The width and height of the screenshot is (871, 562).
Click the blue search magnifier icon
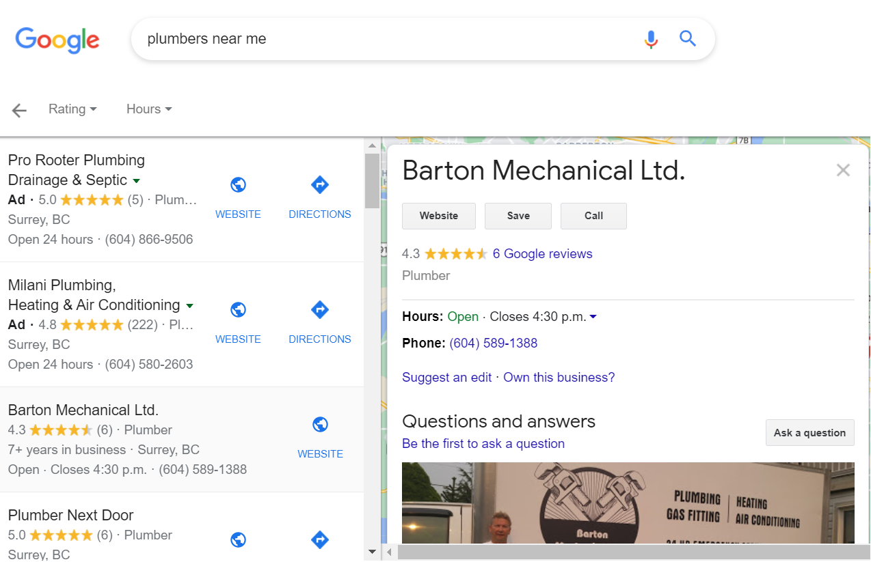tap(688, 38)
